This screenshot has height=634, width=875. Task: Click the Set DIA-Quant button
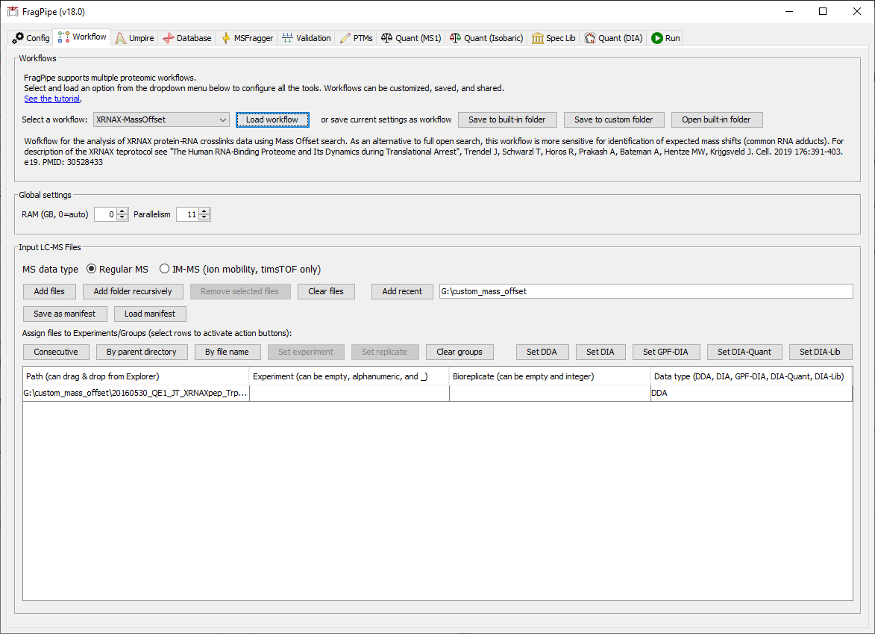(x=744, y=352)
